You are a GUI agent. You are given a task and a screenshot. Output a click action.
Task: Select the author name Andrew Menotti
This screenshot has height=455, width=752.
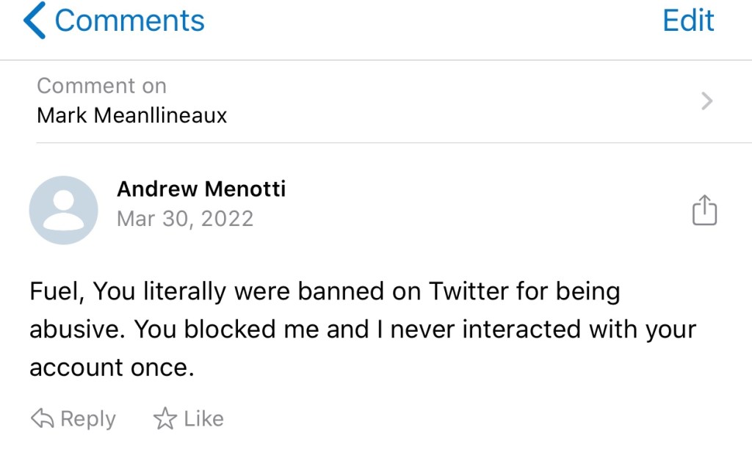pos(201,189)
